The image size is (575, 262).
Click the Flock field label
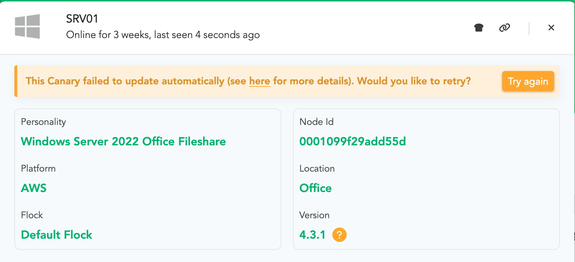(x=32, y=215)
